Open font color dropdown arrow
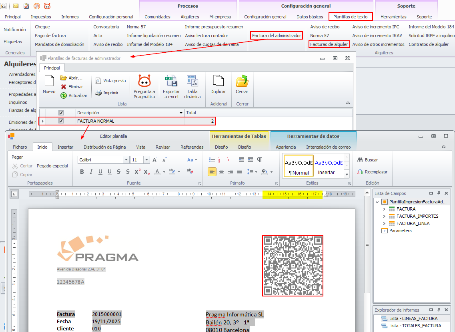455x332 pixels. click(x=164, y=172)
